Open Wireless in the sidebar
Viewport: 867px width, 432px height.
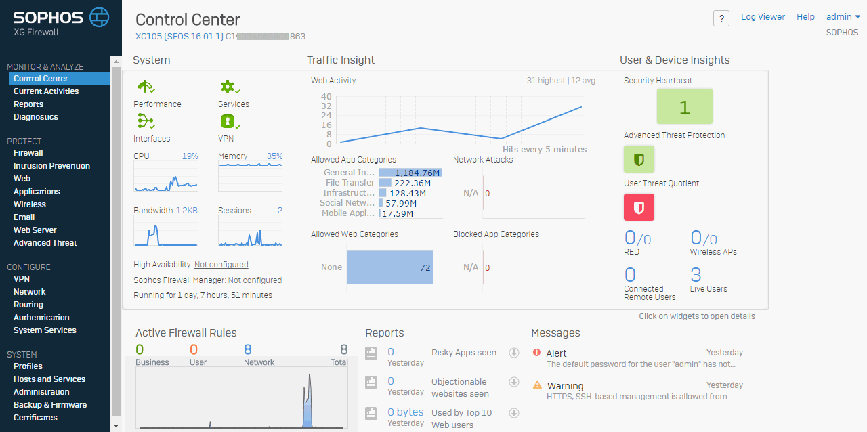30,204
